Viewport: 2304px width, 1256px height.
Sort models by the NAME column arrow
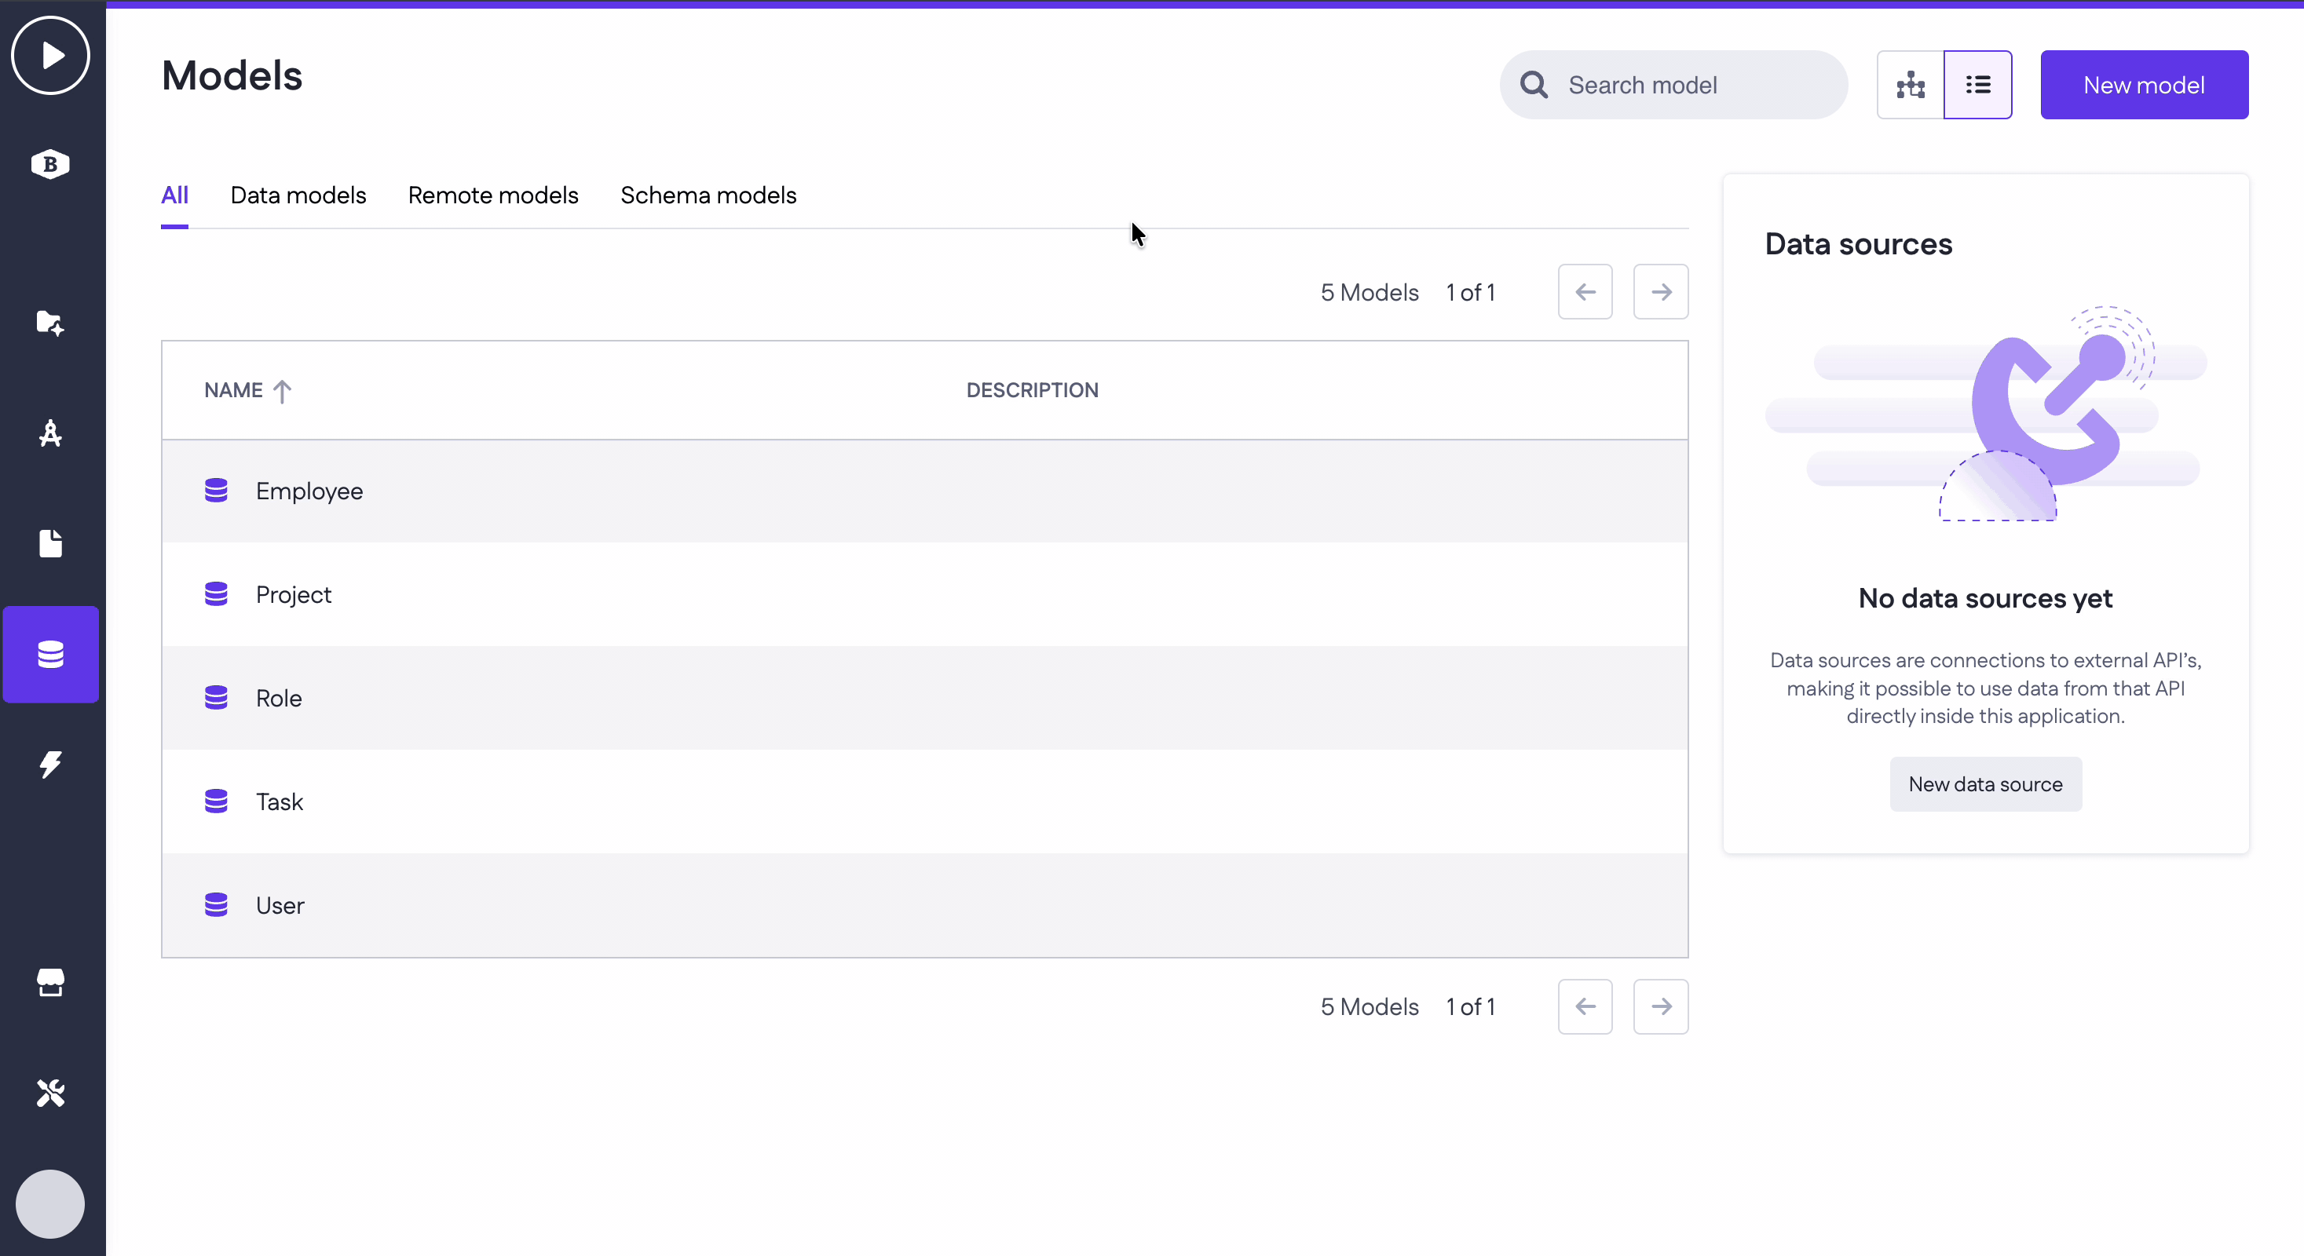(282, 391)
